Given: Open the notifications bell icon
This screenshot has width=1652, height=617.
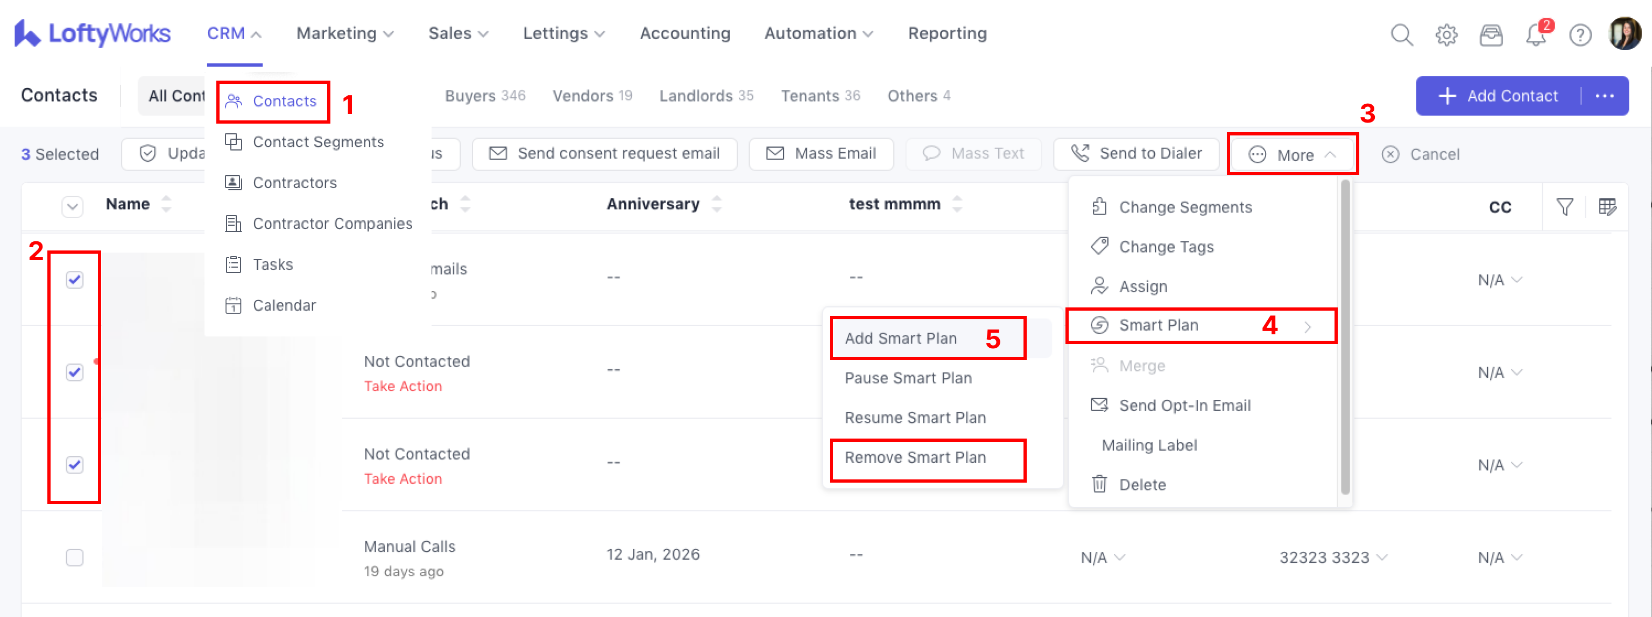Looking at the screenshot, I should click(1536, 34).
